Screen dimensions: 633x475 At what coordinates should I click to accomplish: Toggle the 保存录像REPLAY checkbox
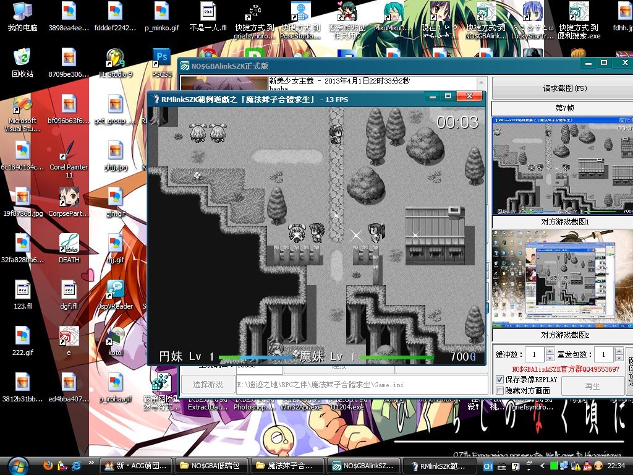(499, 379)
